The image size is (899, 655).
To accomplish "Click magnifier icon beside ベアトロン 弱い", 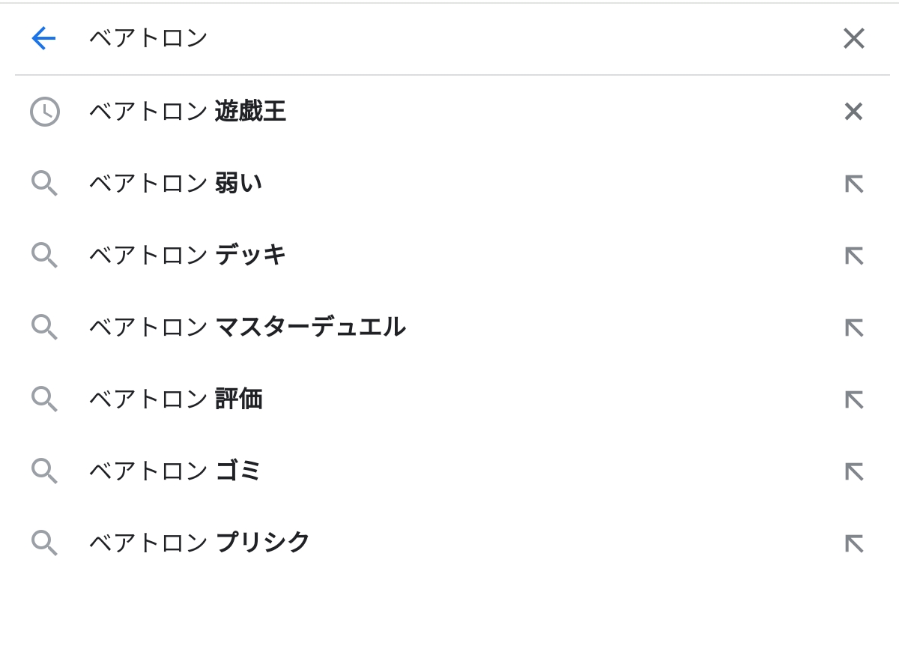I will point(45,184).
